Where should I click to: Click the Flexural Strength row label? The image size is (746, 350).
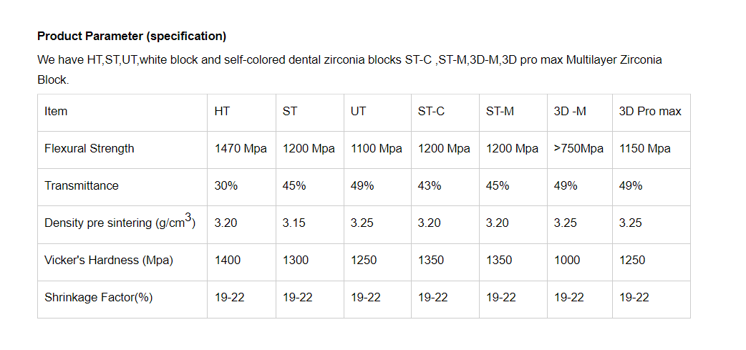tap(89, 149)
